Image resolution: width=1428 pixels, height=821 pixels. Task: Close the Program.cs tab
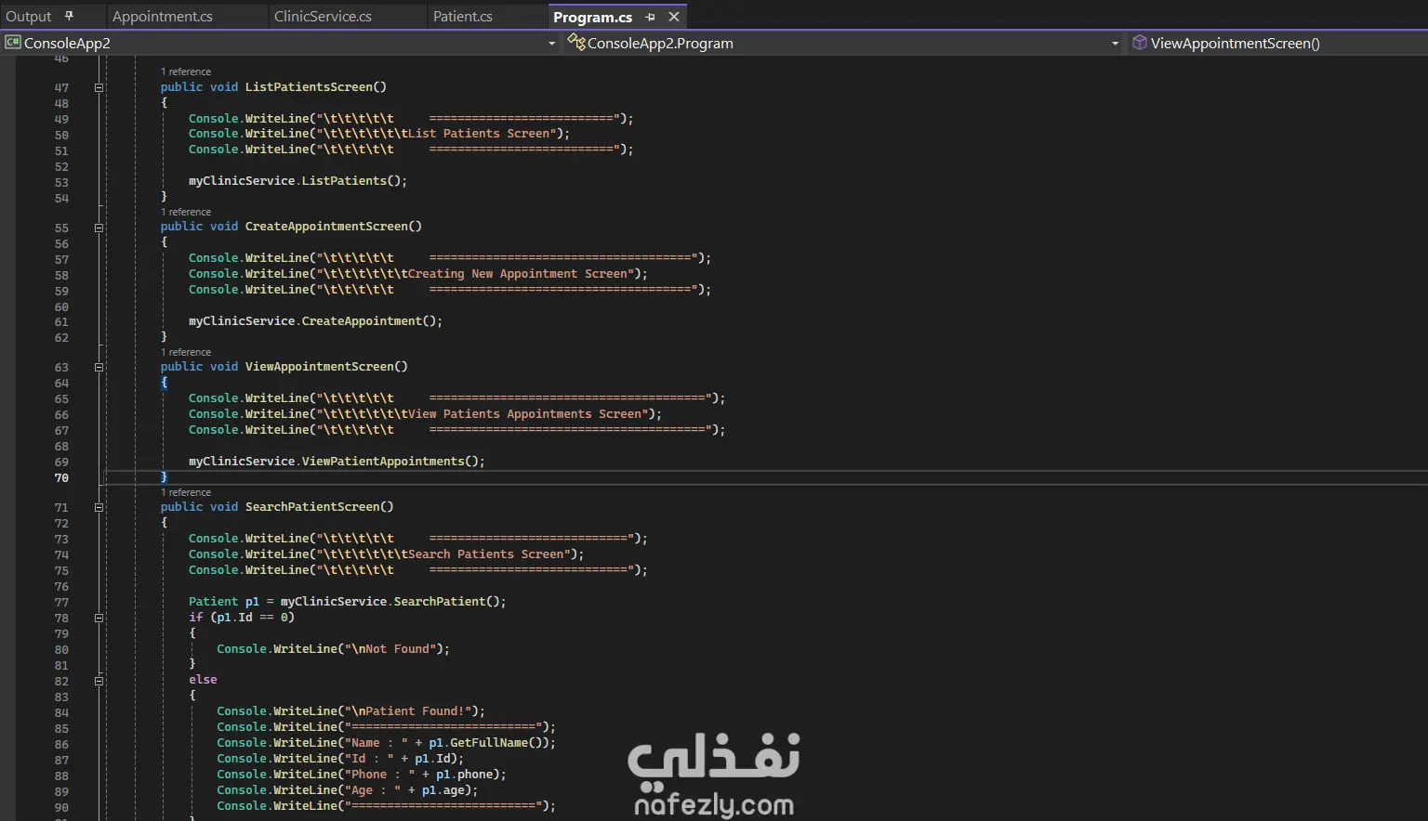coord(674,17)
